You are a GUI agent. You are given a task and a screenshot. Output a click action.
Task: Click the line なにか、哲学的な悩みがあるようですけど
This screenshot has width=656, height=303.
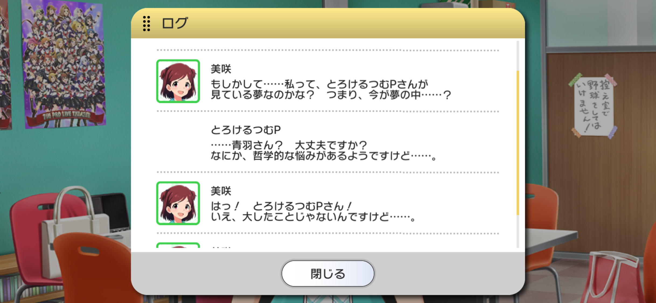click(323, 156)
